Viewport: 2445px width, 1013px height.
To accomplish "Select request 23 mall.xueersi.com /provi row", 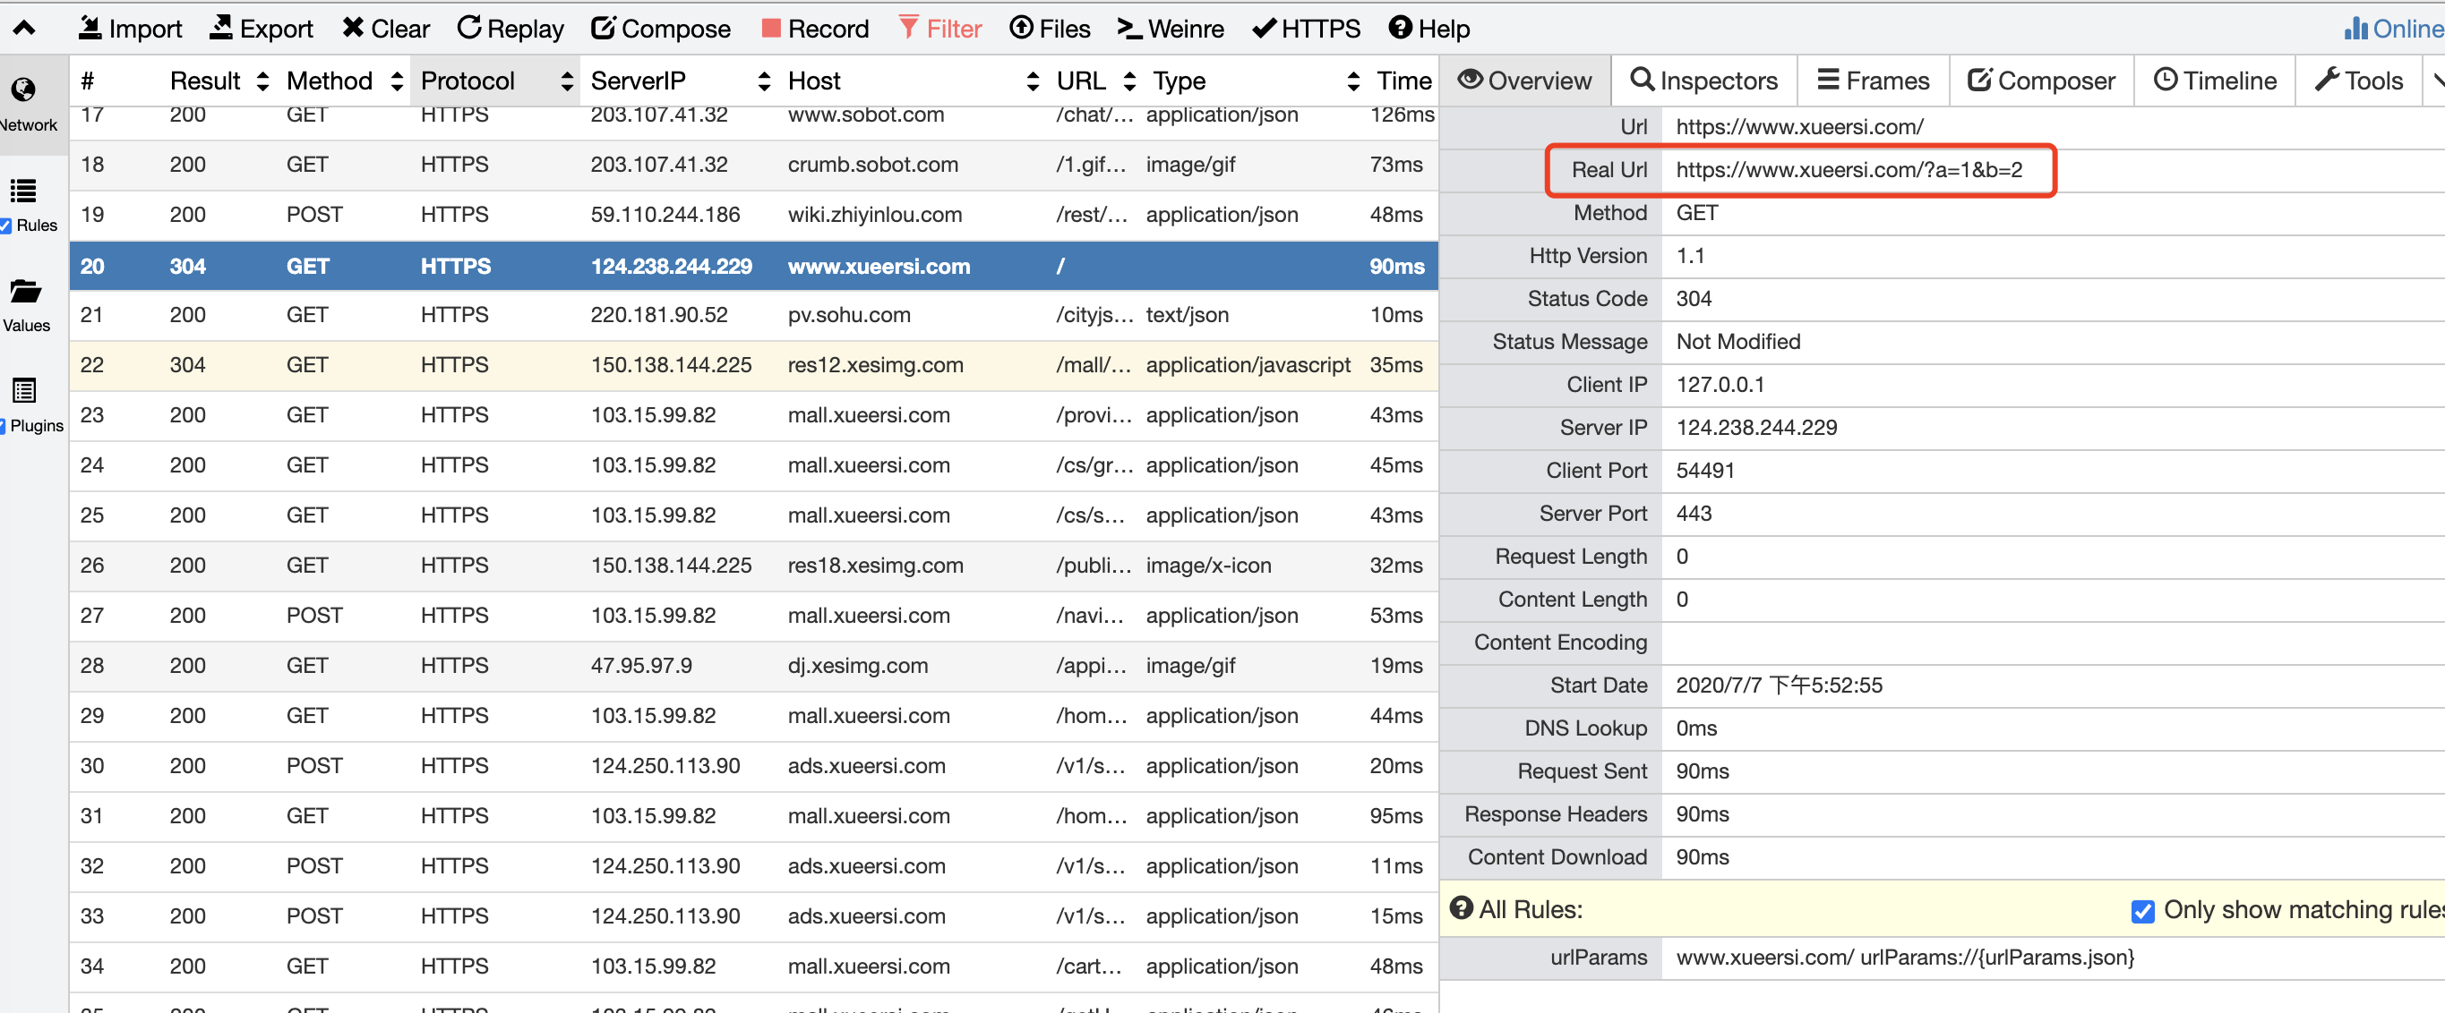I will 753,415.
